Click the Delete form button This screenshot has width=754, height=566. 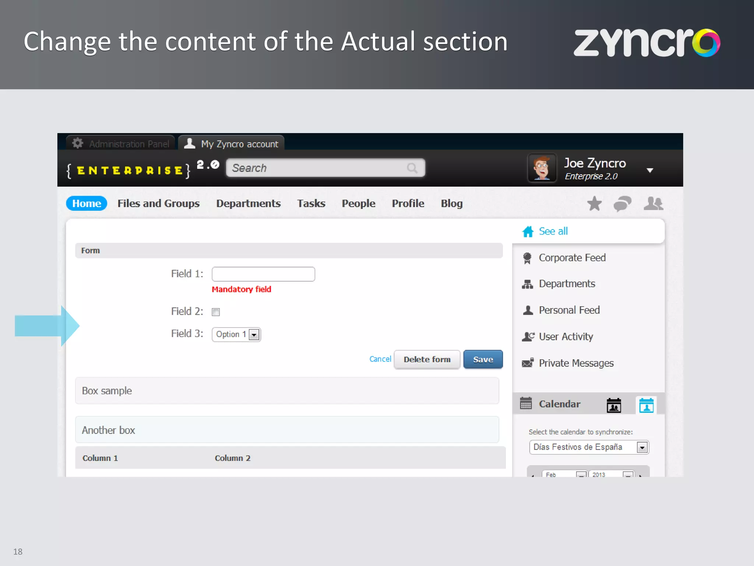[x=427, y=359]
